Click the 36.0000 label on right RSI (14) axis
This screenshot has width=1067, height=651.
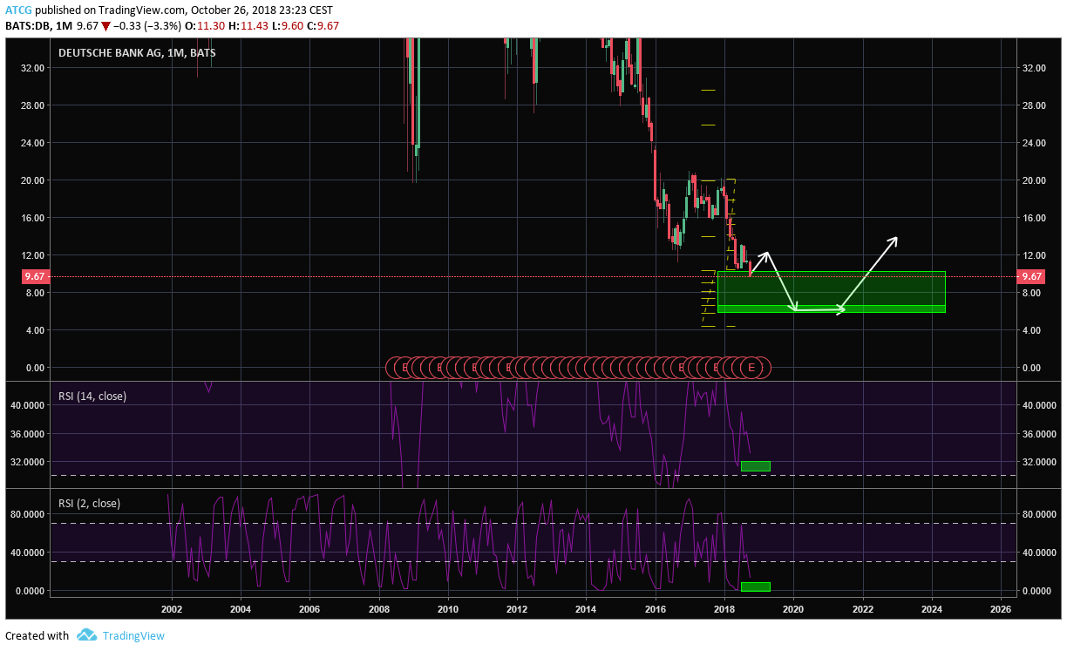click(1041, 434)
